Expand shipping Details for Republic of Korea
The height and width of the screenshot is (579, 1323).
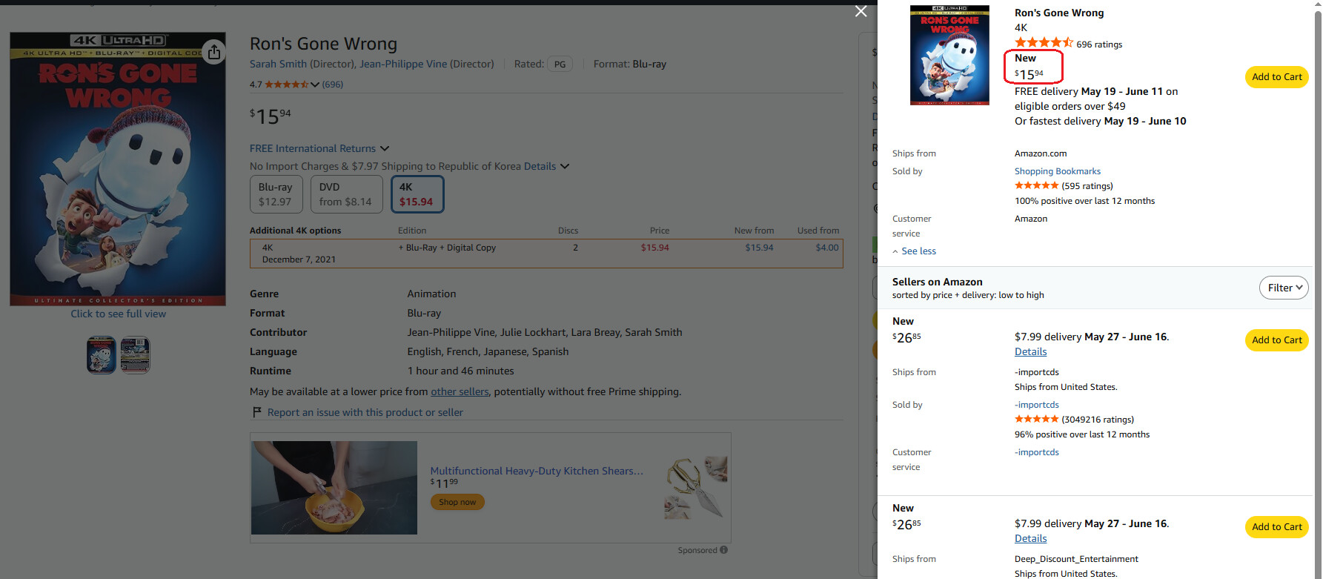(x=547, y=166)
